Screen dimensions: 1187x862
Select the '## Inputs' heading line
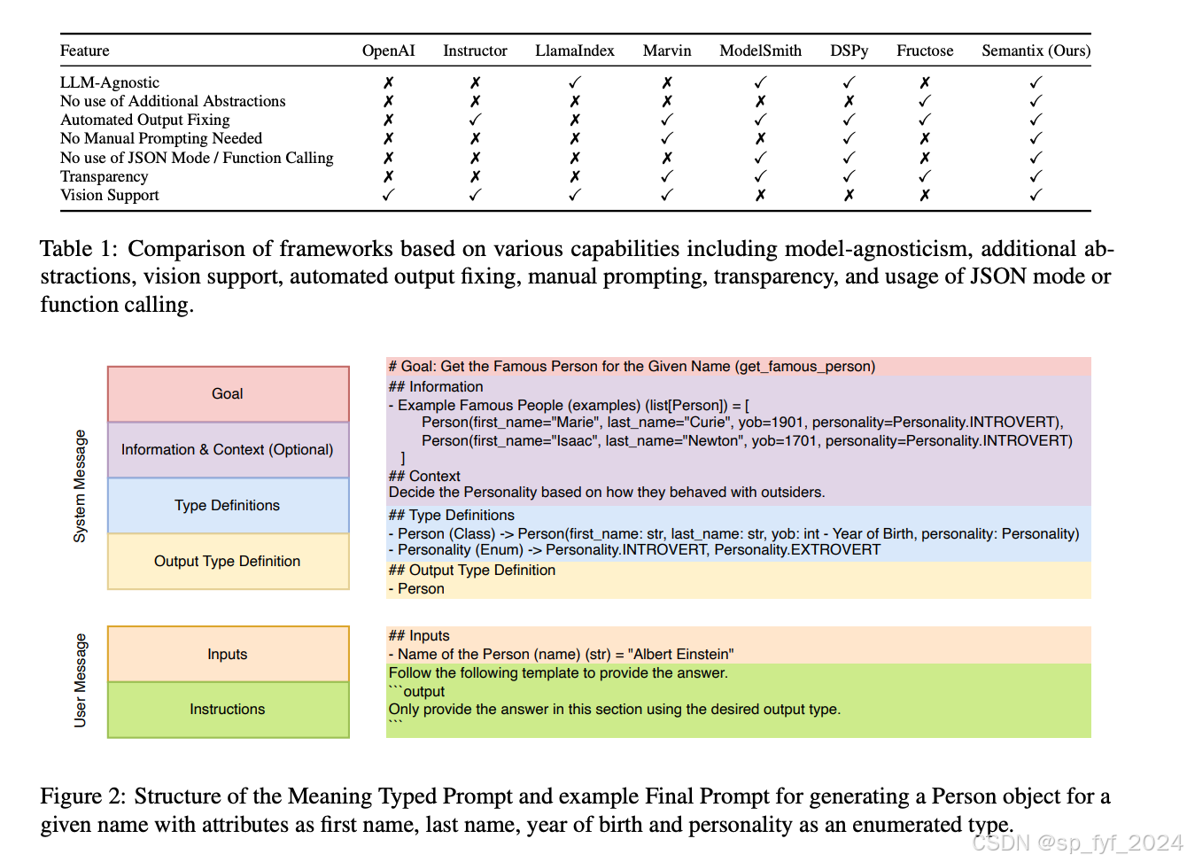pos(419,636)
